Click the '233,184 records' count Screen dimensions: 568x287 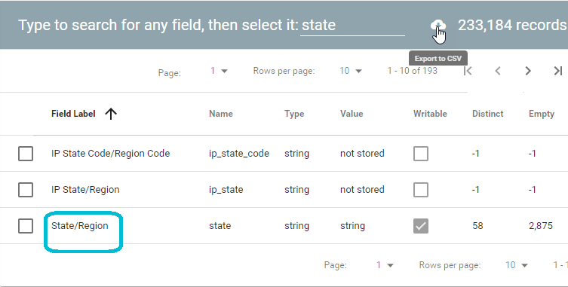tap(513, 26)
